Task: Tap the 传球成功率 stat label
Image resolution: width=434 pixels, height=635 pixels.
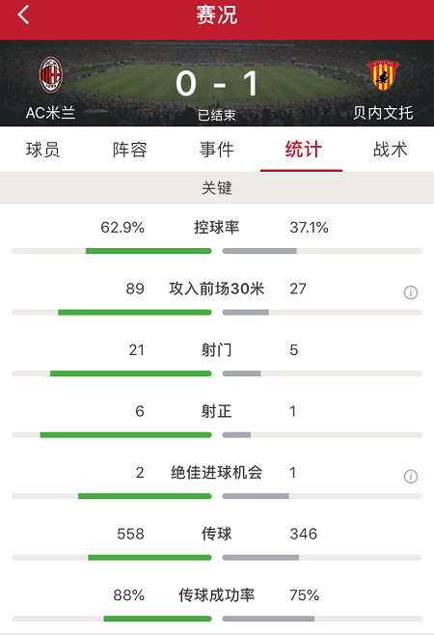Action: tap(217, 594)
